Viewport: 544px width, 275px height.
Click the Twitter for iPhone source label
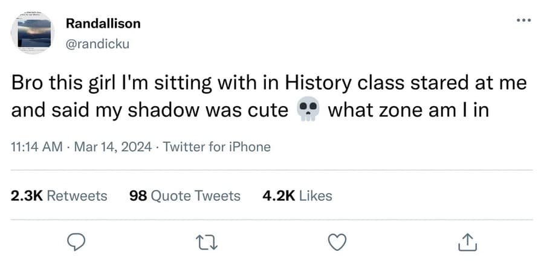[x=217, y=147]
